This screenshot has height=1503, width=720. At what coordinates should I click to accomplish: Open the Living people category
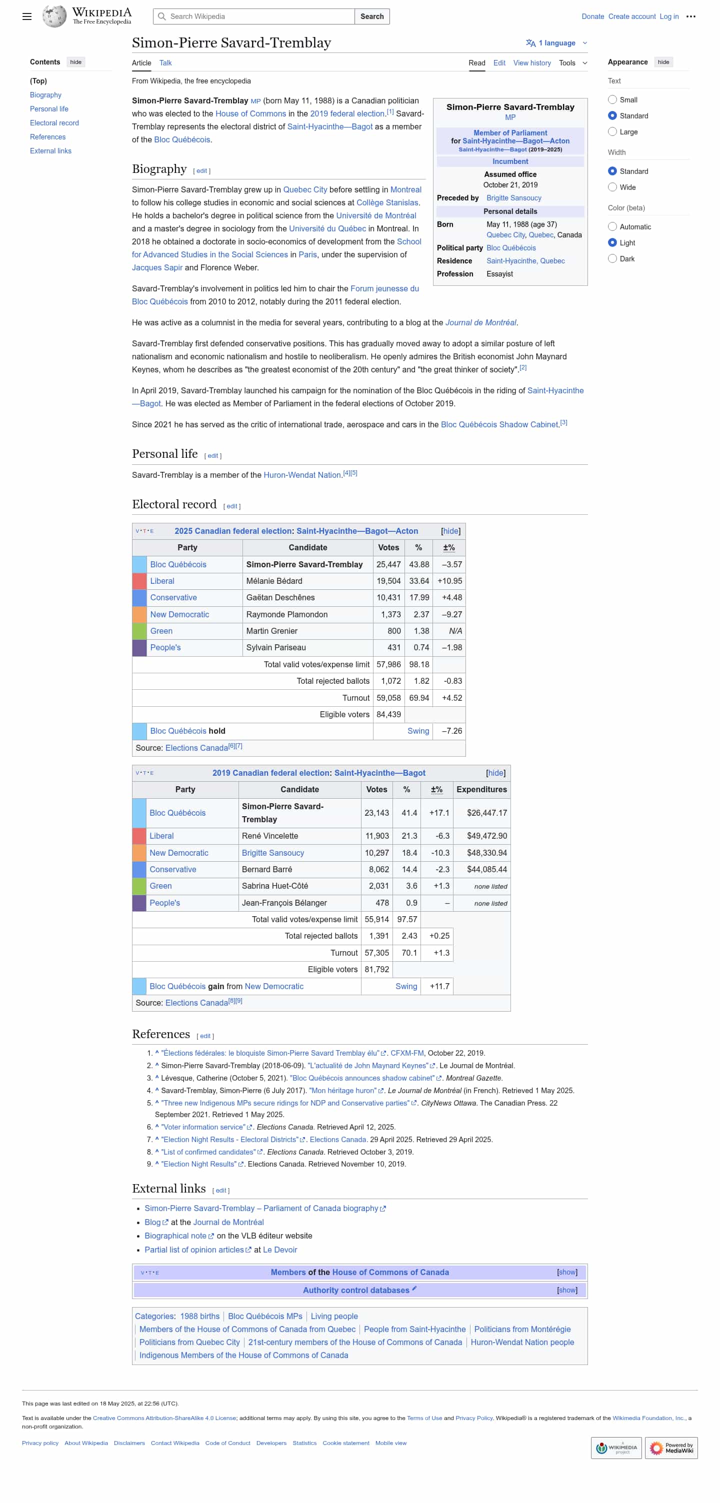click(x=333, y=1316)
